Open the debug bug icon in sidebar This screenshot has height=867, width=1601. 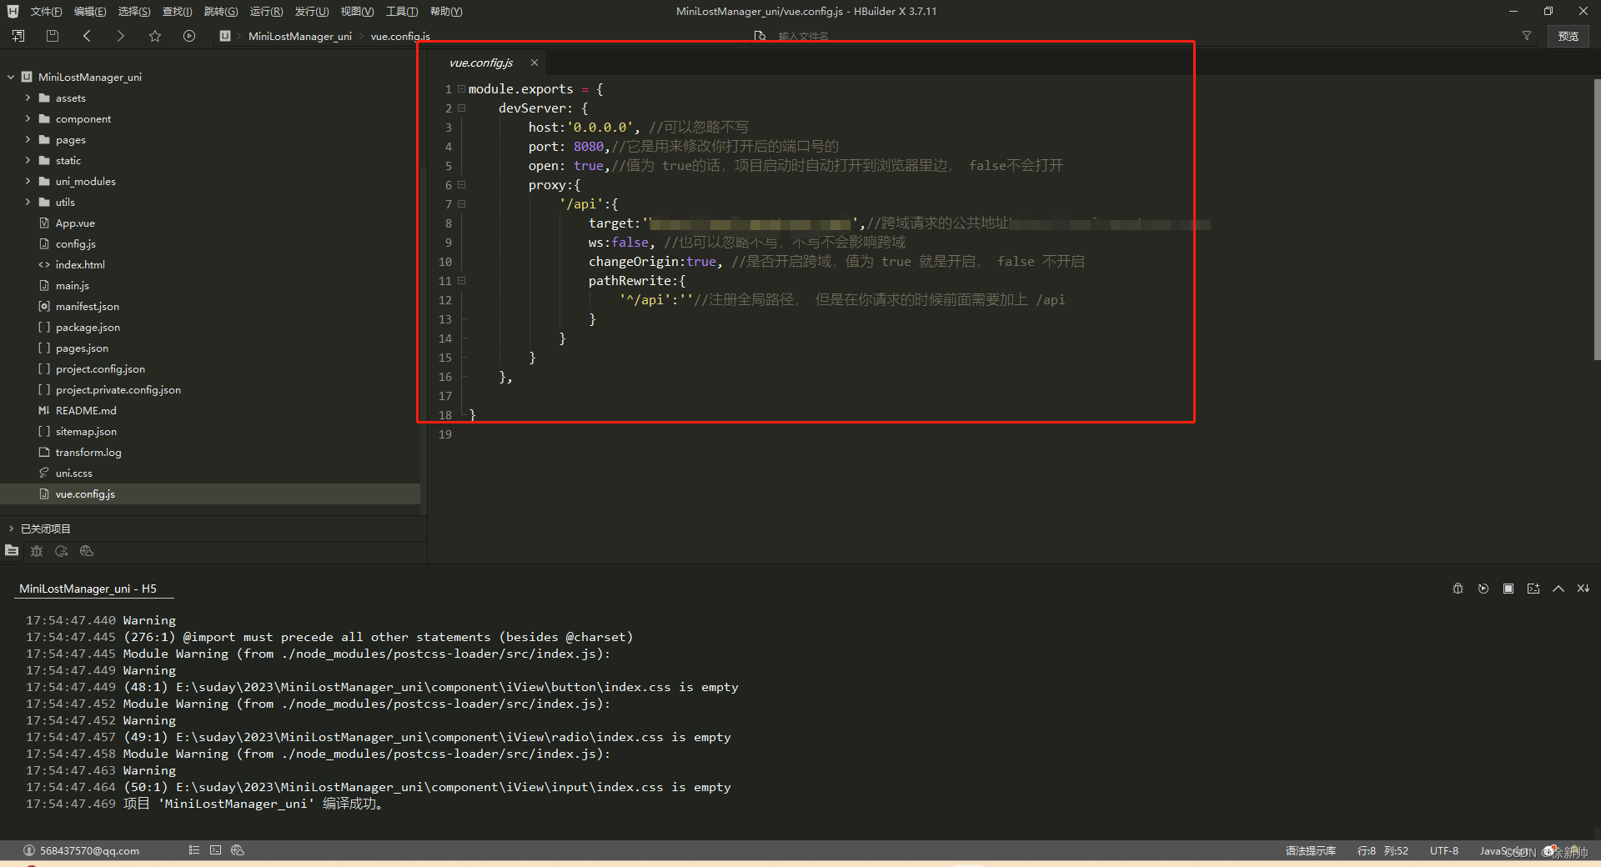coord(37,550)
